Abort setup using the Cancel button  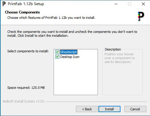pyautogui.click(x=135, y=109)
